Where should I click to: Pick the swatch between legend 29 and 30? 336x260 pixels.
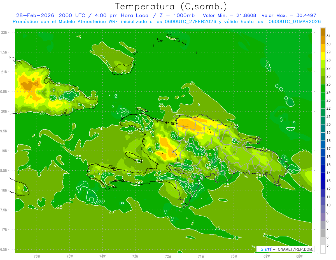[323, 48]
